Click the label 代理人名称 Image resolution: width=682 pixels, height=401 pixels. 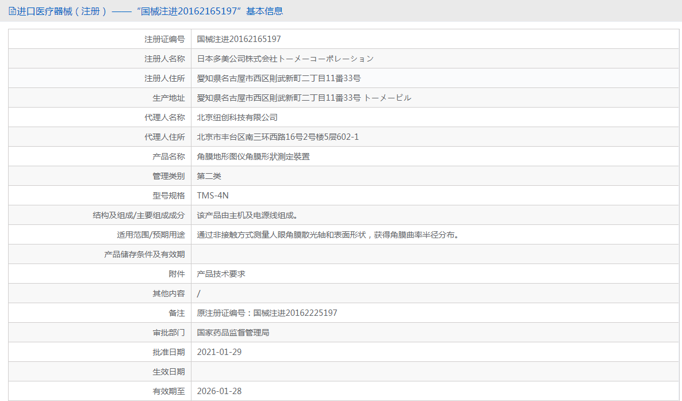[164, 117]
